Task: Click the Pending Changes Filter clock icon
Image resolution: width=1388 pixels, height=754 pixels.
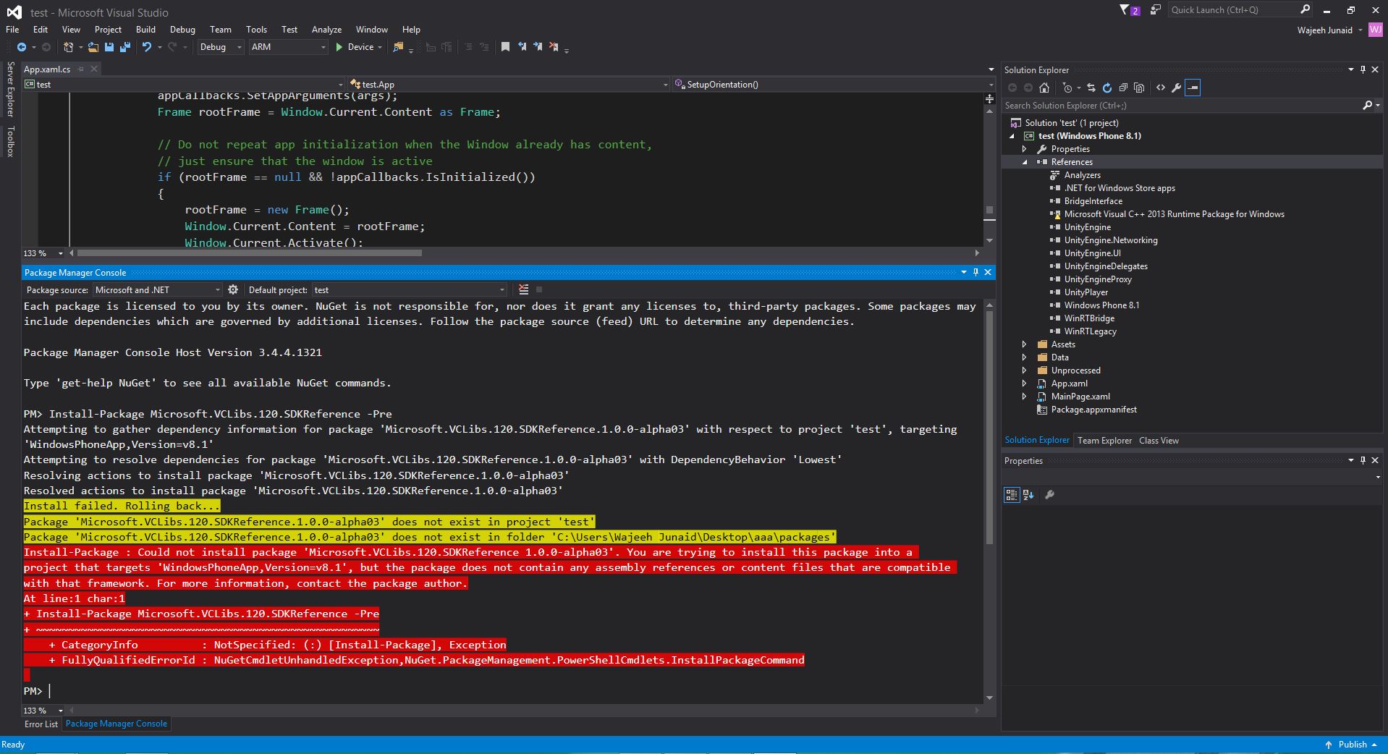Action: (1067, 88)
